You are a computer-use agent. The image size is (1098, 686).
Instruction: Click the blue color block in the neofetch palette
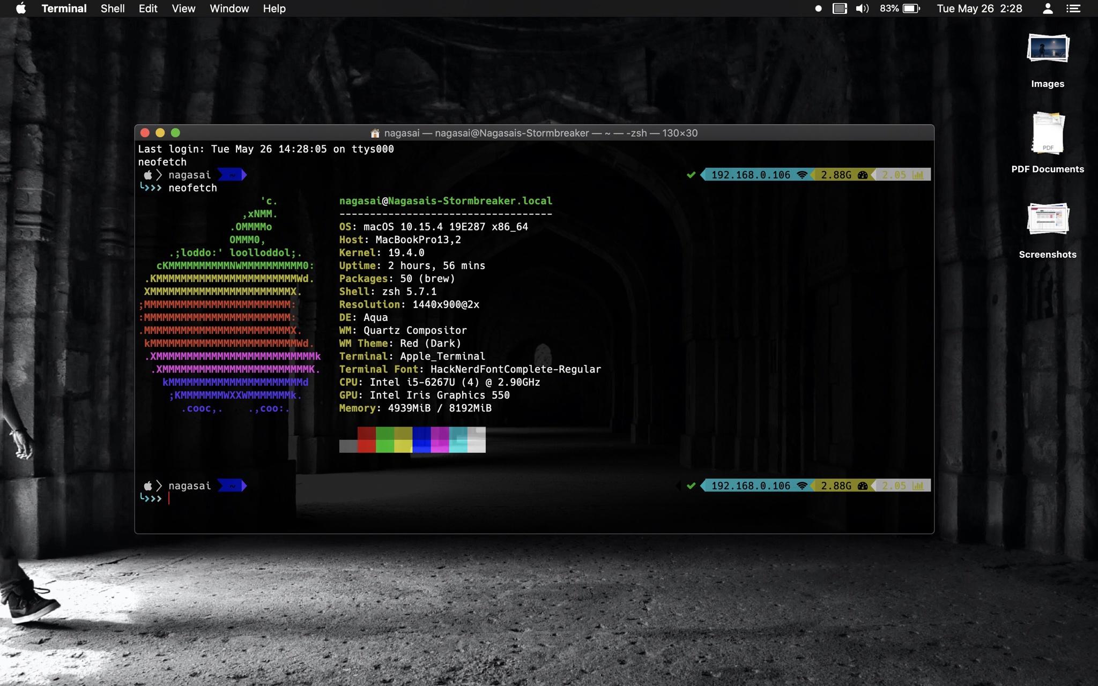coord(421,439)
